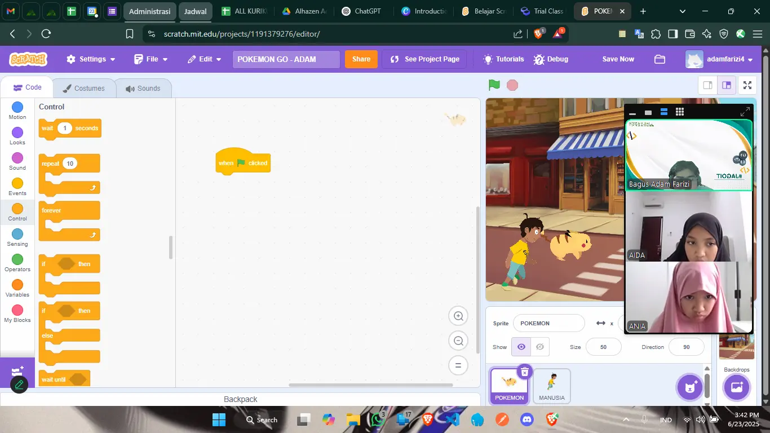770x433 pixels.
Task: Open the Add Extension panel
Action: tap(19, 371)
